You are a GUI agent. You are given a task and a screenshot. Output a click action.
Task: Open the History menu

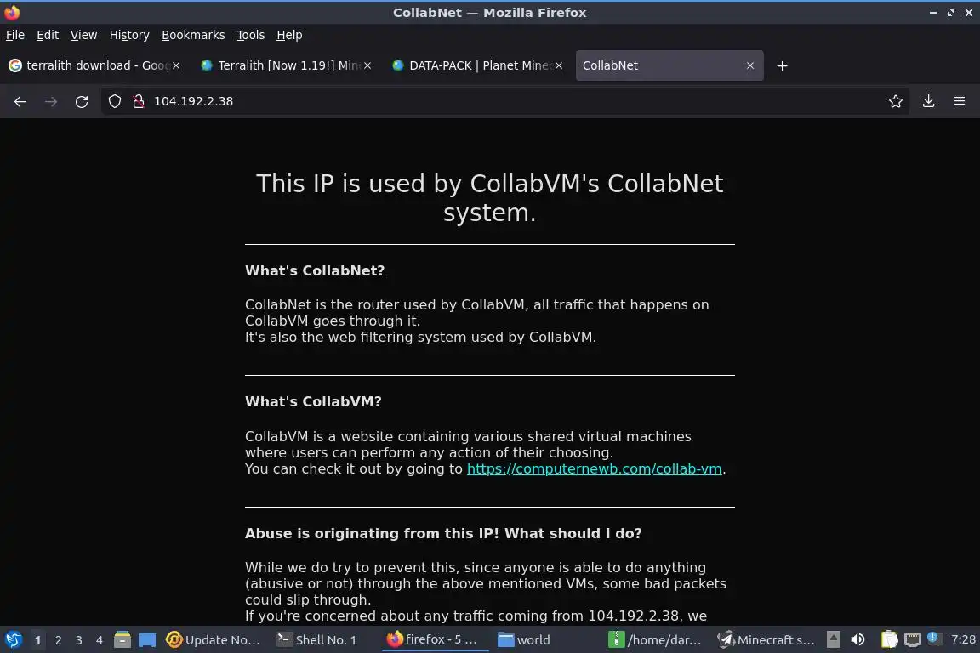click(x=129, y=35)
